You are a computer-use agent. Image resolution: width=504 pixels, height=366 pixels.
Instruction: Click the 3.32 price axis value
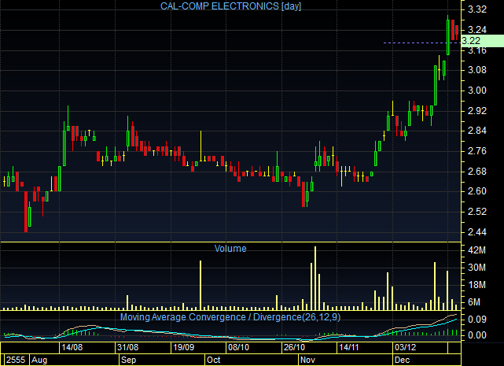point(477,9)
